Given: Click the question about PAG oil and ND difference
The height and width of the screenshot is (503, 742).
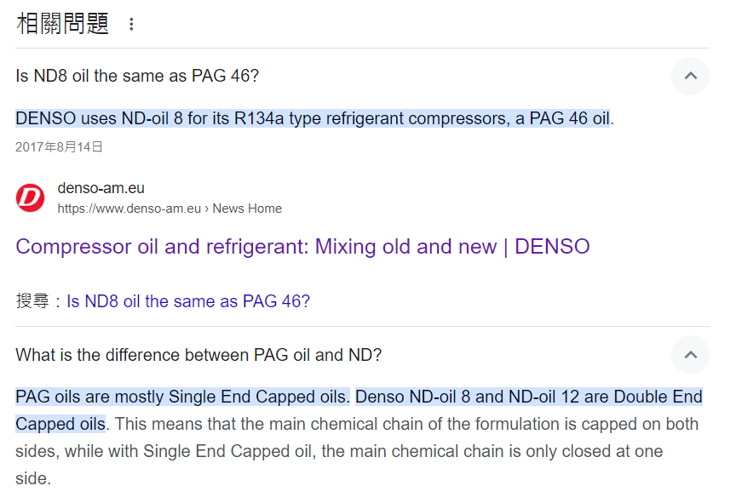Looking at the screenshot, I should (x=198, y=355).
